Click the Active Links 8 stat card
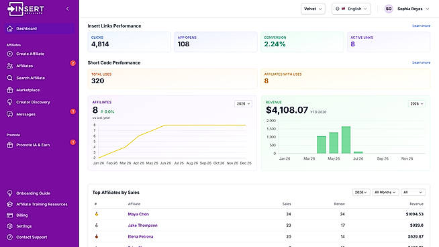Screen dimensions: 439x247 click(389, 42)
